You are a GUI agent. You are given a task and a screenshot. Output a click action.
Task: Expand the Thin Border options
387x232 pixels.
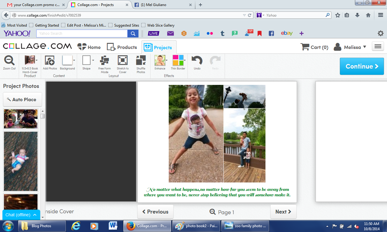click(185, 60)
